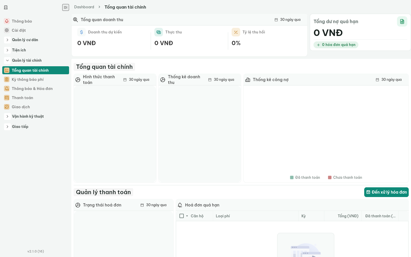Open the Kỳ thông báo phí menu item
411x257 pixels.
tap(36, 79)
